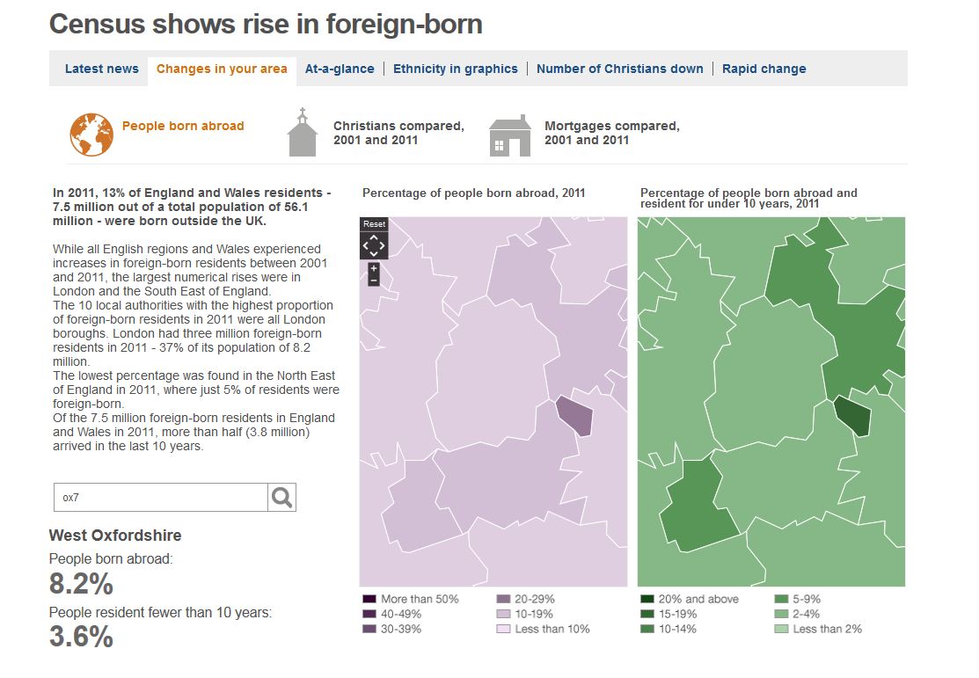Click the map pan arrows control
Screen dimensions: 979x678
[x=373, y=245]
